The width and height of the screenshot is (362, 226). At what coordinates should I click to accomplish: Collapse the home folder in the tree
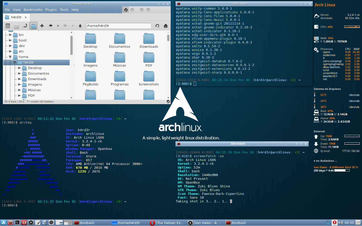click(x=10, y=57)
